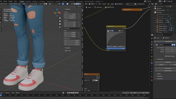The image size is (176, 99).
Task: Open the Modifiers wrench properties tab
Action: click(152, 63)
